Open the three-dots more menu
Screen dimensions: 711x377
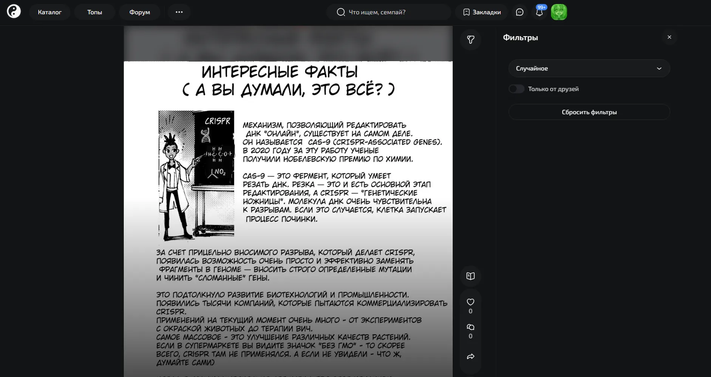pos(179,12)
